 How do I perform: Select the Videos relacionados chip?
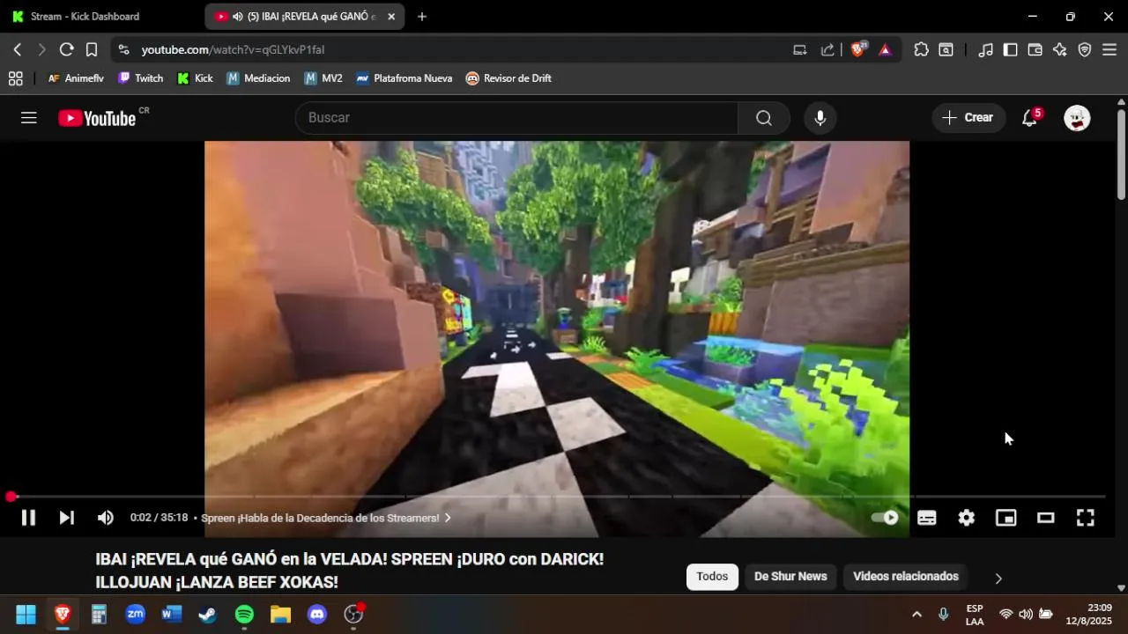pos(906,577)
